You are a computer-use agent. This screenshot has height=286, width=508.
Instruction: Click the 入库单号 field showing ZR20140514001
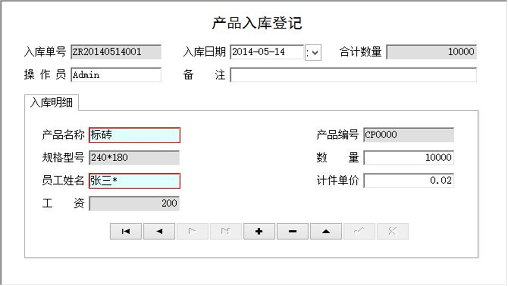(115, 52)
